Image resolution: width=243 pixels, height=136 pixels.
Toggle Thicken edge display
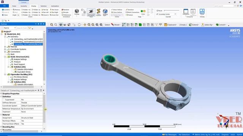[129, 15]
